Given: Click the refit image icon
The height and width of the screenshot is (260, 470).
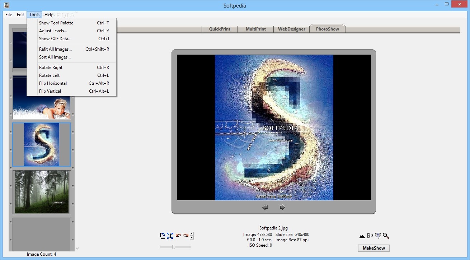Looking at the screenshot, I should 162,236.
